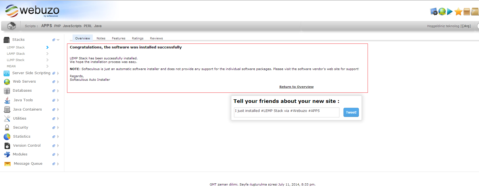Click external link icon beside Web Servers
Viewport: 479px width, 191px height.
point(54,82)
